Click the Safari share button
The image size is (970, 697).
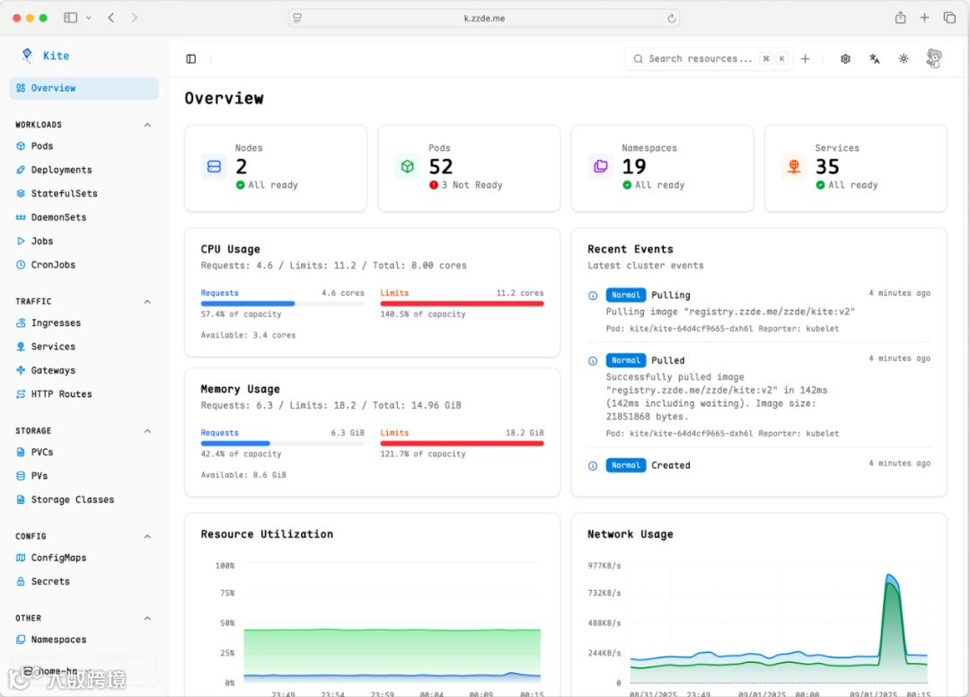click(900, 18)
